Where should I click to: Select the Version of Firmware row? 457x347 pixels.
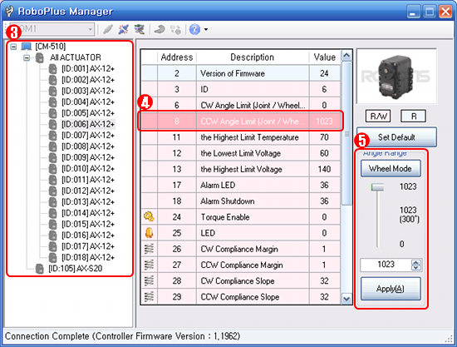[241, 73]
